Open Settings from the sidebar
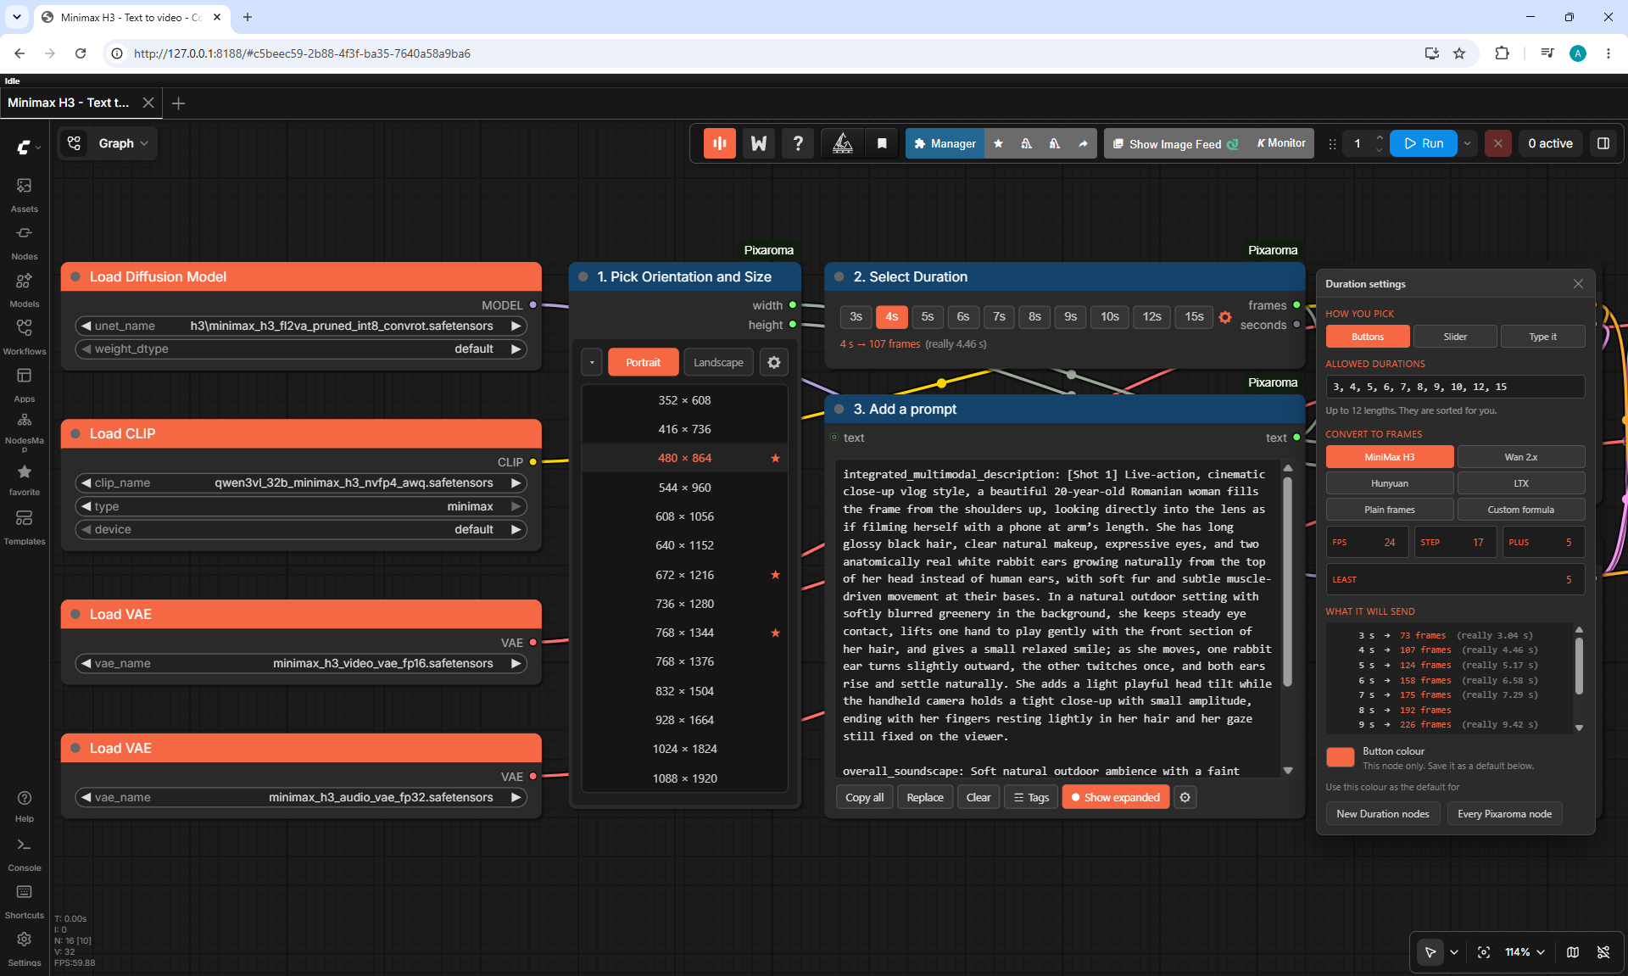Image resolution: width=1628 pixels, height=976 pixels. pyautogui.click(x=24, y=950)
